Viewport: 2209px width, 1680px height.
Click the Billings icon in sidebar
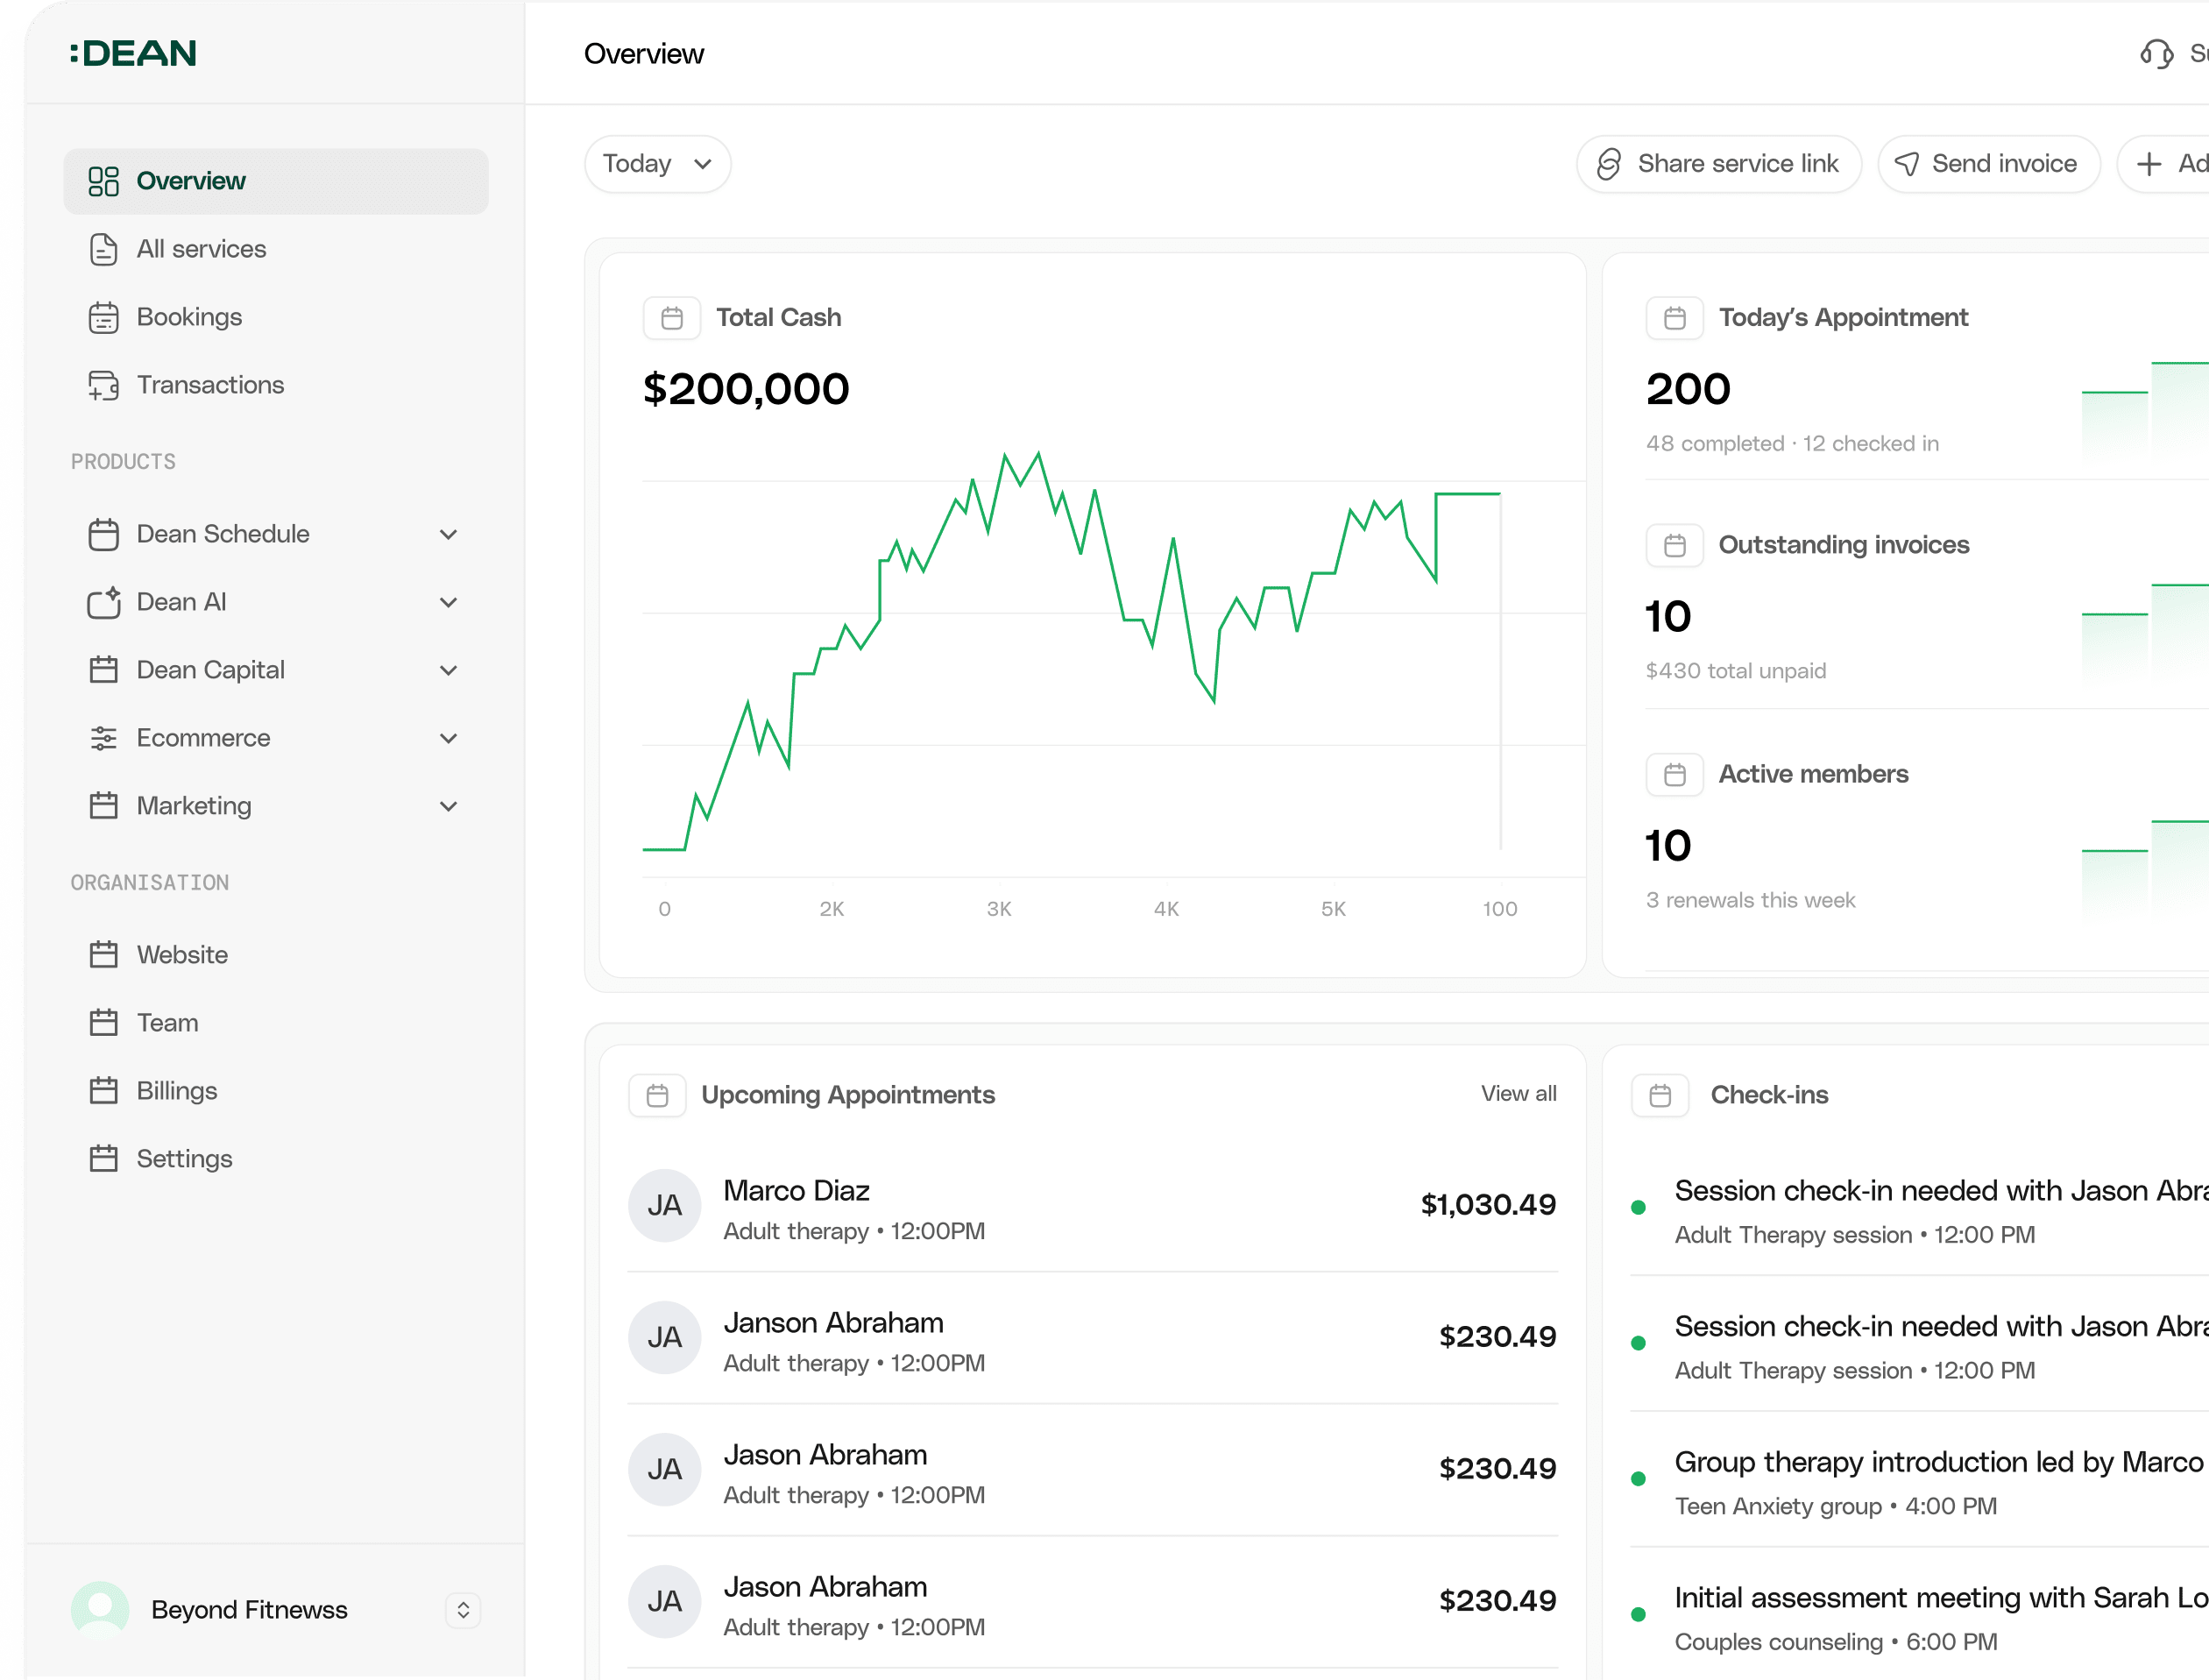103,1091
